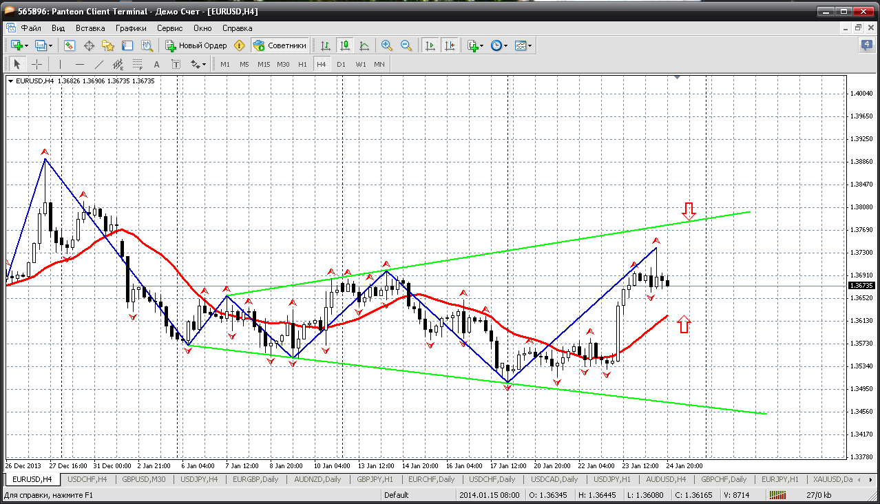Open the Справка menu

click(x=238, y=28)
